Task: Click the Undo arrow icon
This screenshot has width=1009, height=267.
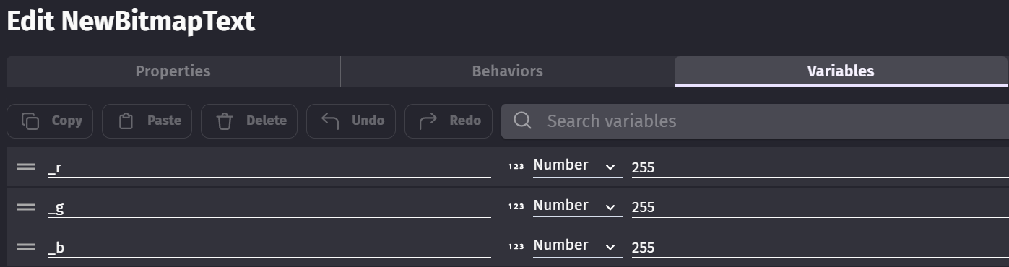Action: [330, 121]
